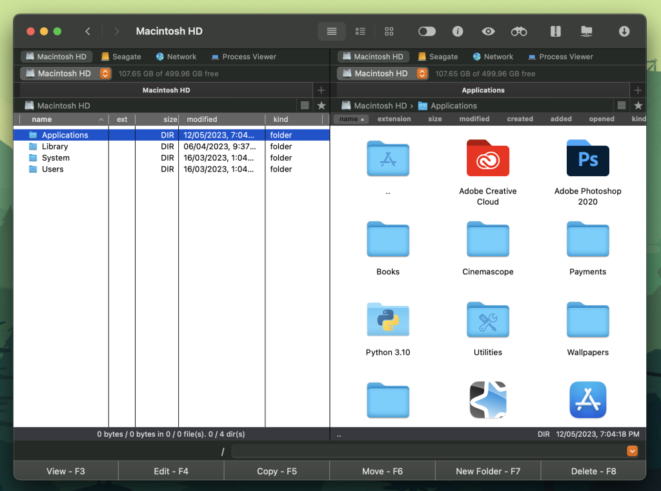
Task: Select the full list view icon
Action: pyautogui.click(x=332, y=31)
